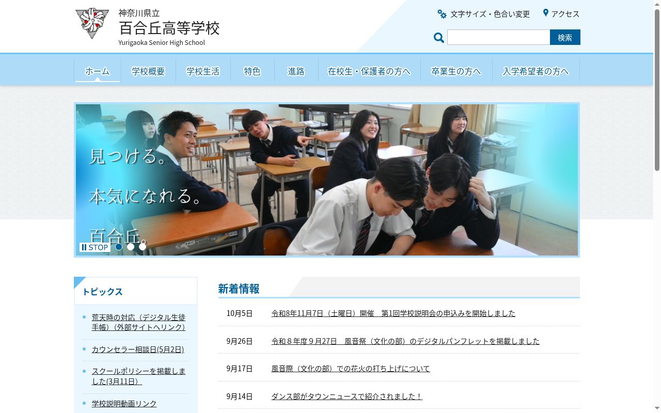This screenshot has height=413, width=661.
Task: Open 花火の打ち上げについて news link
Action: tap(351, 369)
